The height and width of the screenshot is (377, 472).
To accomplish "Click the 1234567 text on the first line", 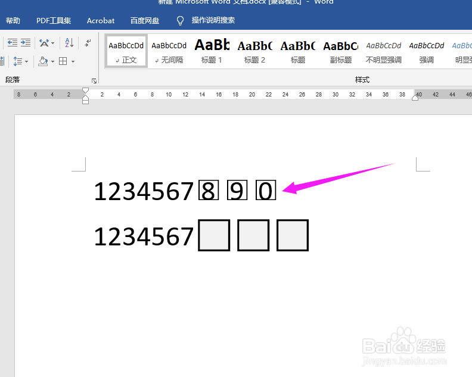I will click(x=144, y=191).
